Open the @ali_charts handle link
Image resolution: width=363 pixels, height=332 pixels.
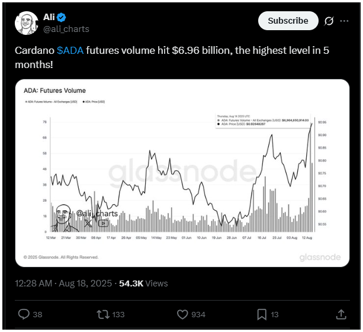(66, 29)
